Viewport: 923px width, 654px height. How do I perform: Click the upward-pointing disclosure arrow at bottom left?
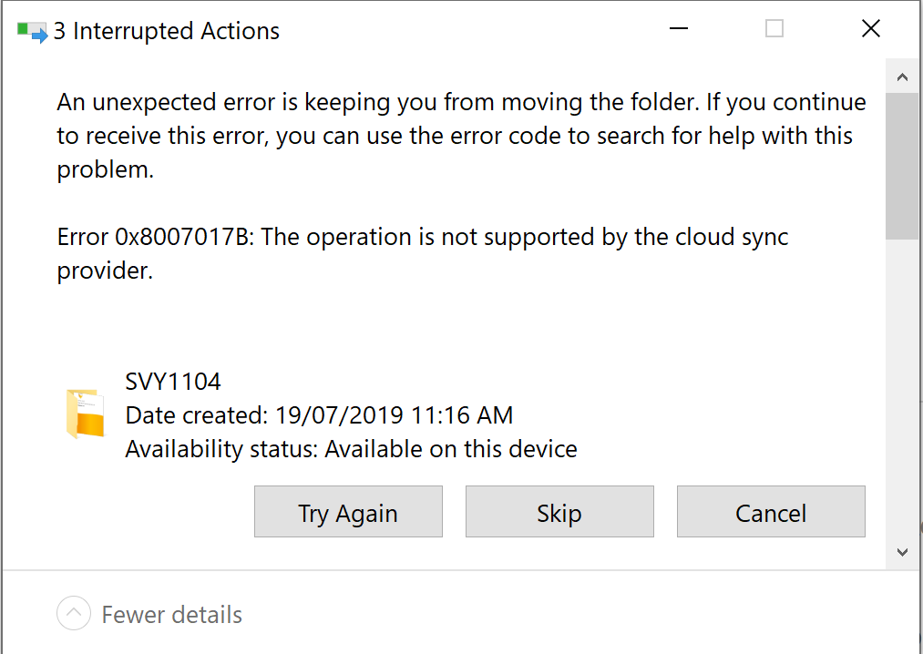point(73,614)
